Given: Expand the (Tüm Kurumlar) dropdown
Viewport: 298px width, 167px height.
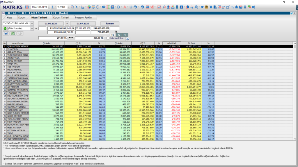Looking at the screenshot, I should click(32, 28).
